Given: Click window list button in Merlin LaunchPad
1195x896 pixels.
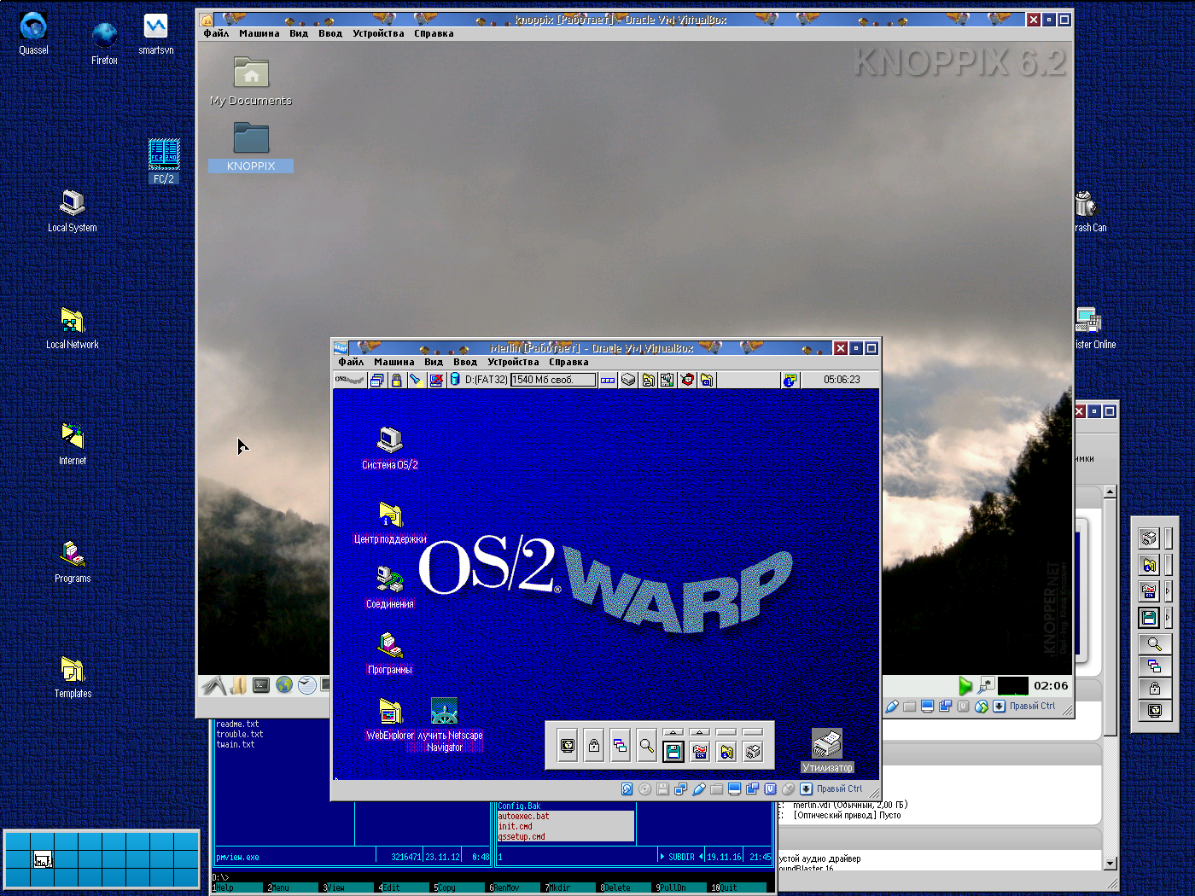Looking at the screenshot, I should [621, 746].
